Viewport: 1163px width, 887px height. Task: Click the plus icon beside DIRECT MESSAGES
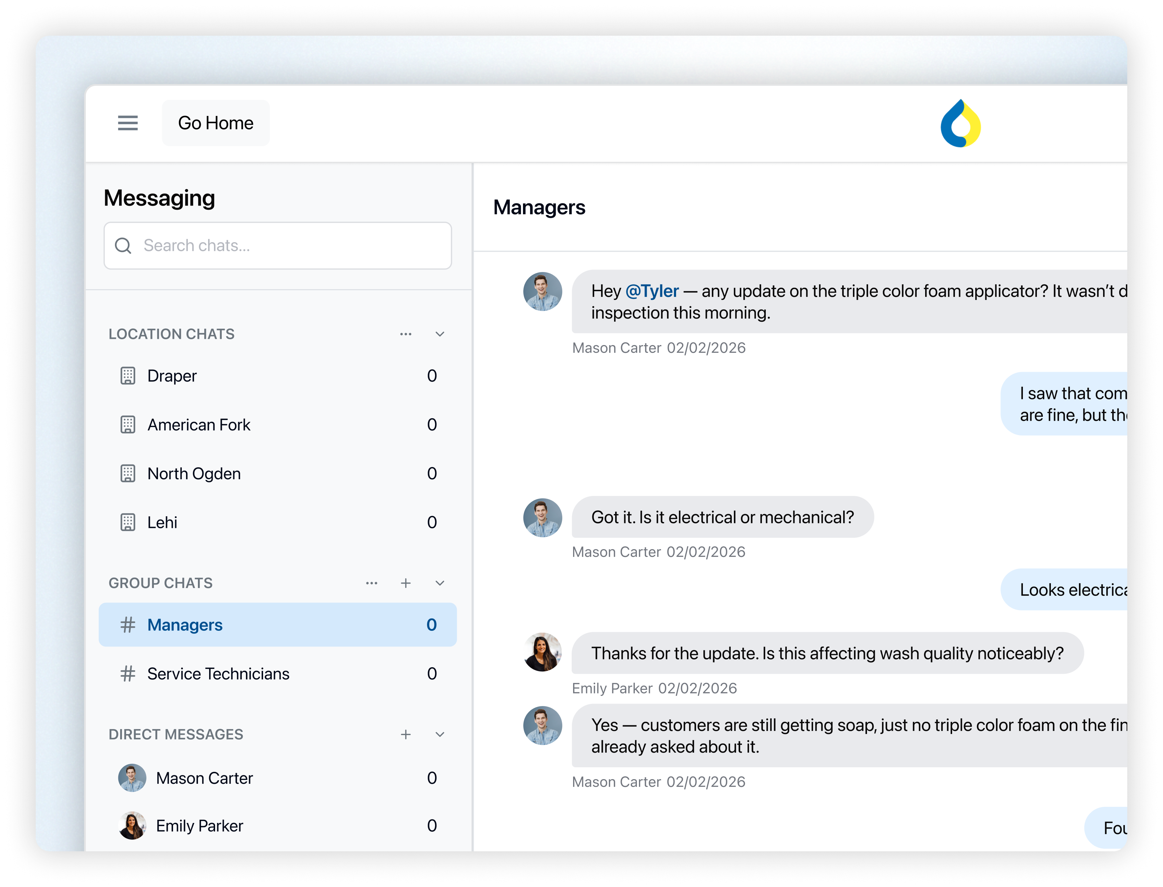pos(406,734)
